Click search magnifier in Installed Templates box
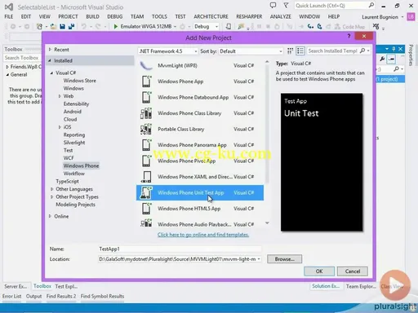The height and width of the screenshot is (313, 418). (362, 51)
